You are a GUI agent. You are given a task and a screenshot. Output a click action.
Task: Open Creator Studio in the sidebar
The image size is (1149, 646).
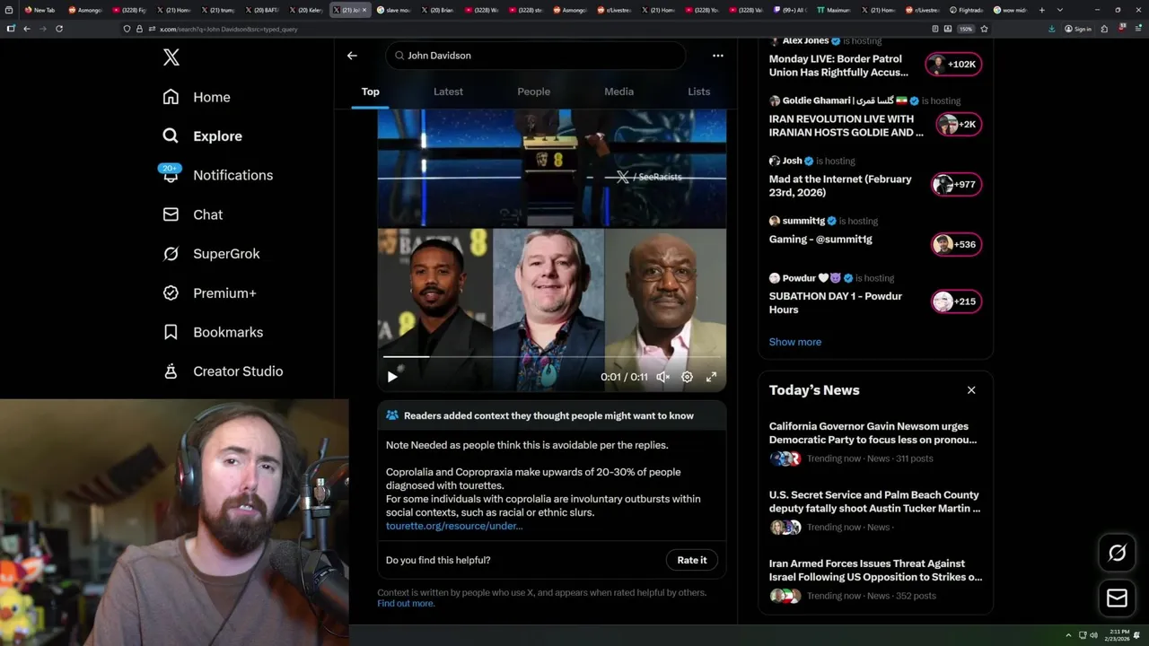coord(223,371)
